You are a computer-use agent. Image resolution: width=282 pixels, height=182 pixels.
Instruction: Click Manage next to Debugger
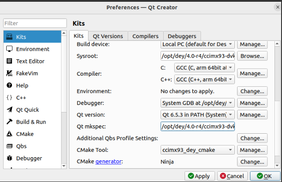[x=252, y=103]
